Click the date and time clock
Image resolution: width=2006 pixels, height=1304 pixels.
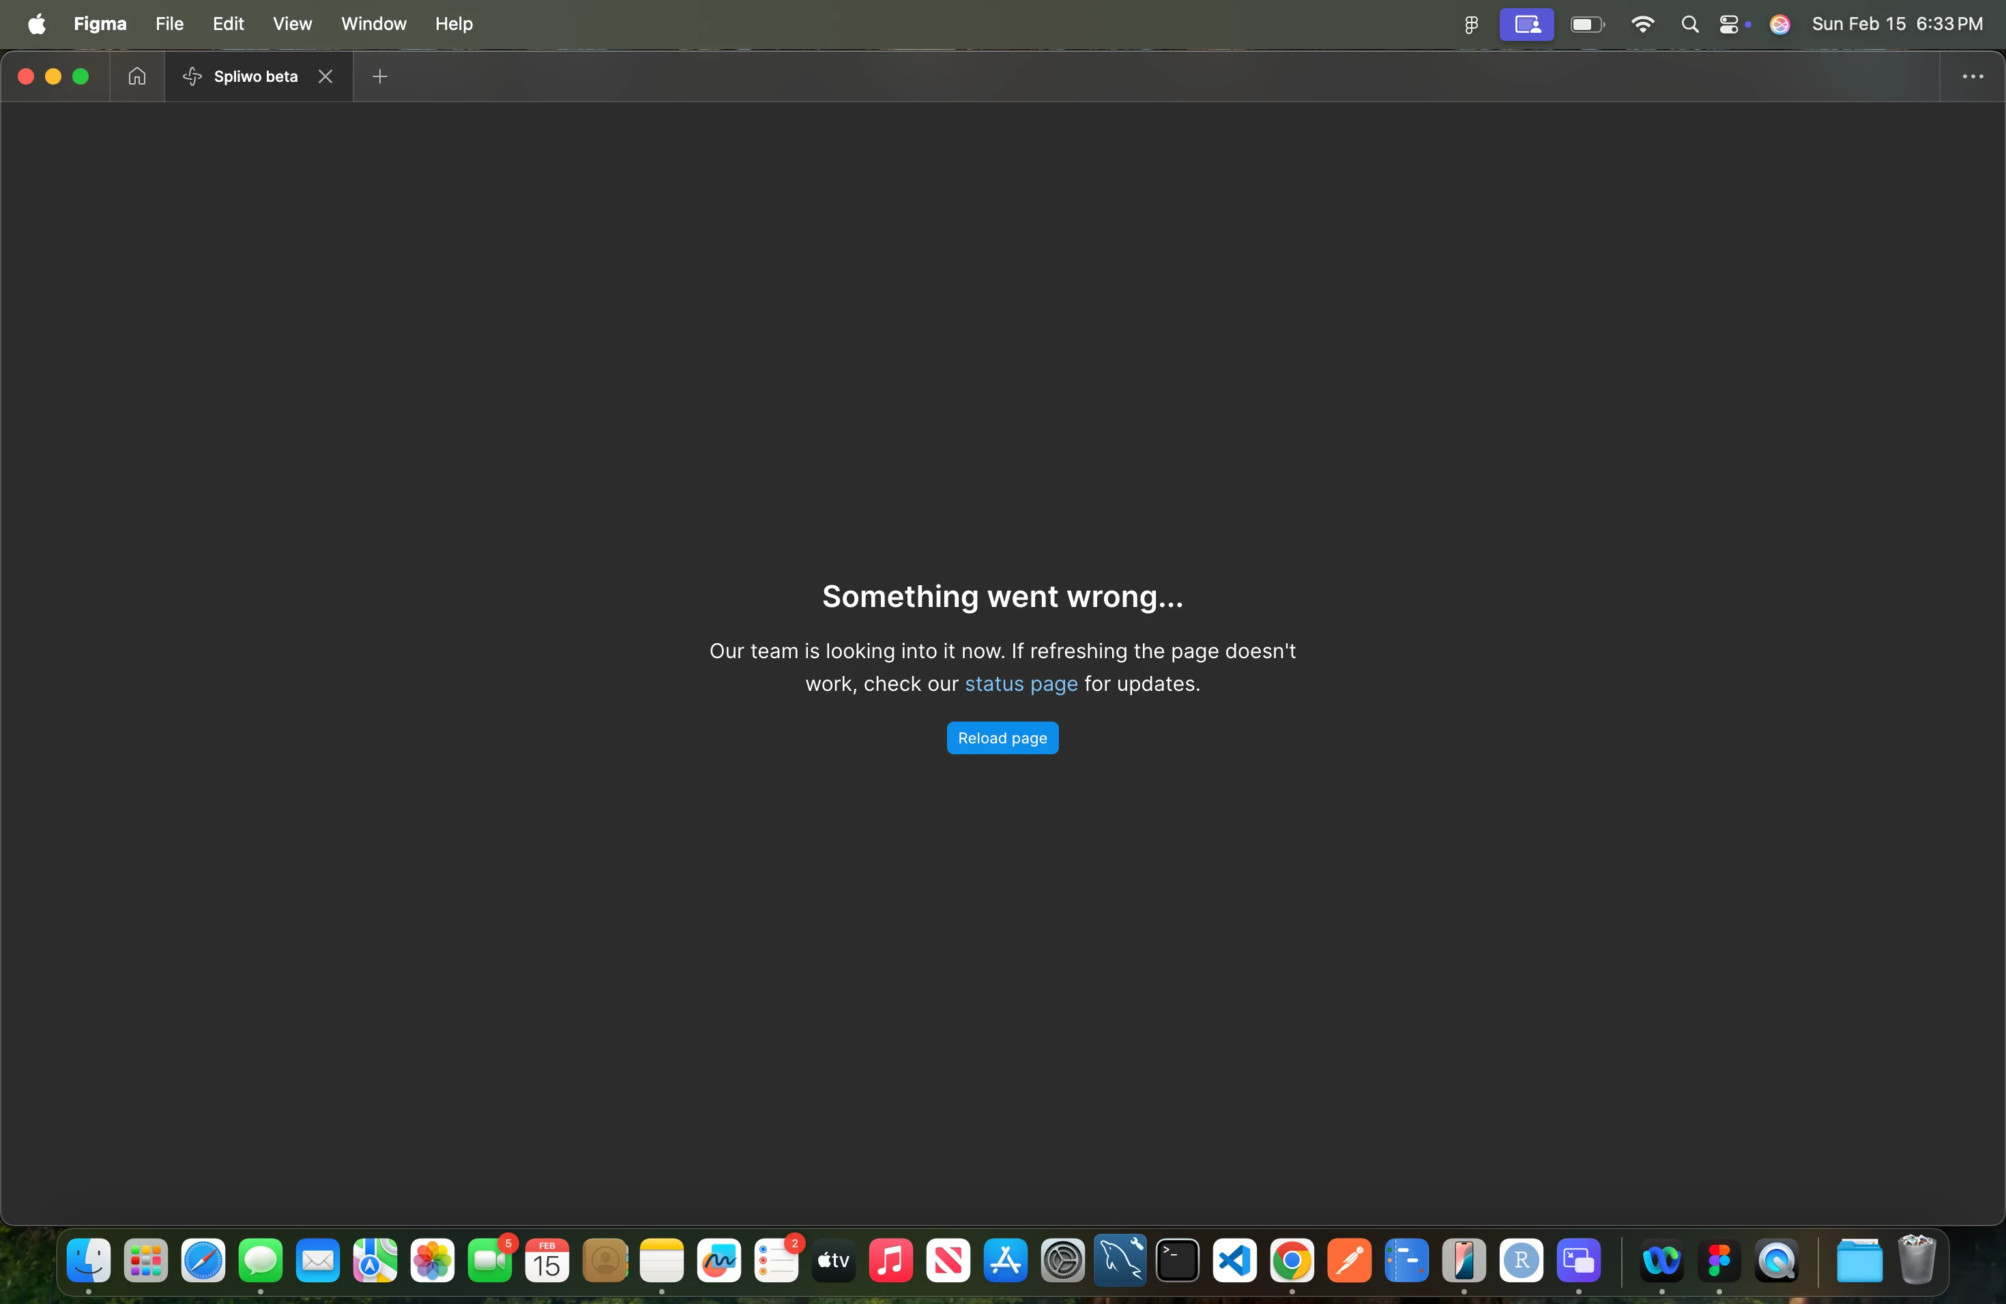pos(1896,24)
